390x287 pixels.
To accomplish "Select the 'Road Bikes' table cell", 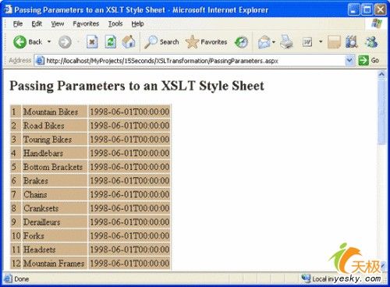I will point(55,126).
